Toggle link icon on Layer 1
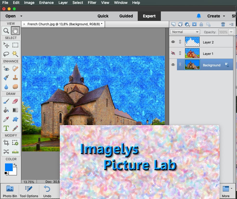 180,53
